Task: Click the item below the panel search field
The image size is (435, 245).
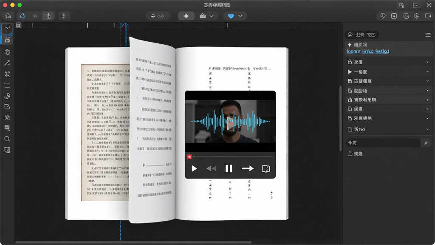Action: [356, 154]
